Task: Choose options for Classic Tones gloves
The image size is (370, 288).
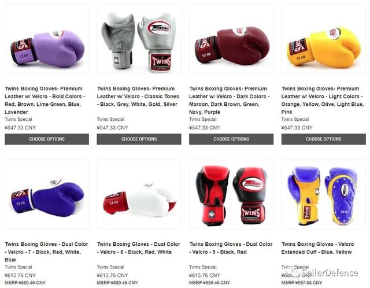Action: (x=139, y=139)
